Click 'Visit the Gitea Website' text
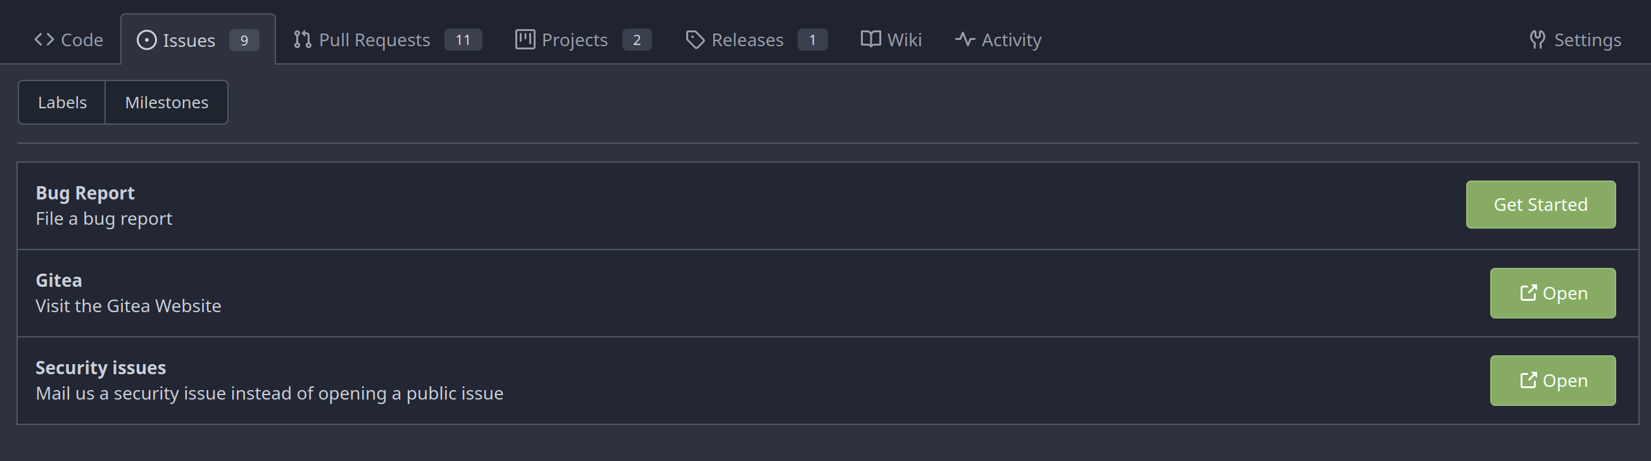The image size is (1651, 461). [128, 306]
